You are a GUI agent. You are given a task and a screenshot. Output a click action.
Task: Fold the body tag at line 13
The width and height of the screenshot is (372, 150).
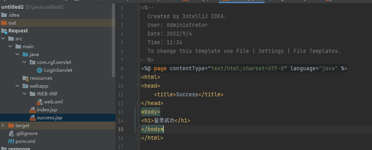click(x=139, y=112)
